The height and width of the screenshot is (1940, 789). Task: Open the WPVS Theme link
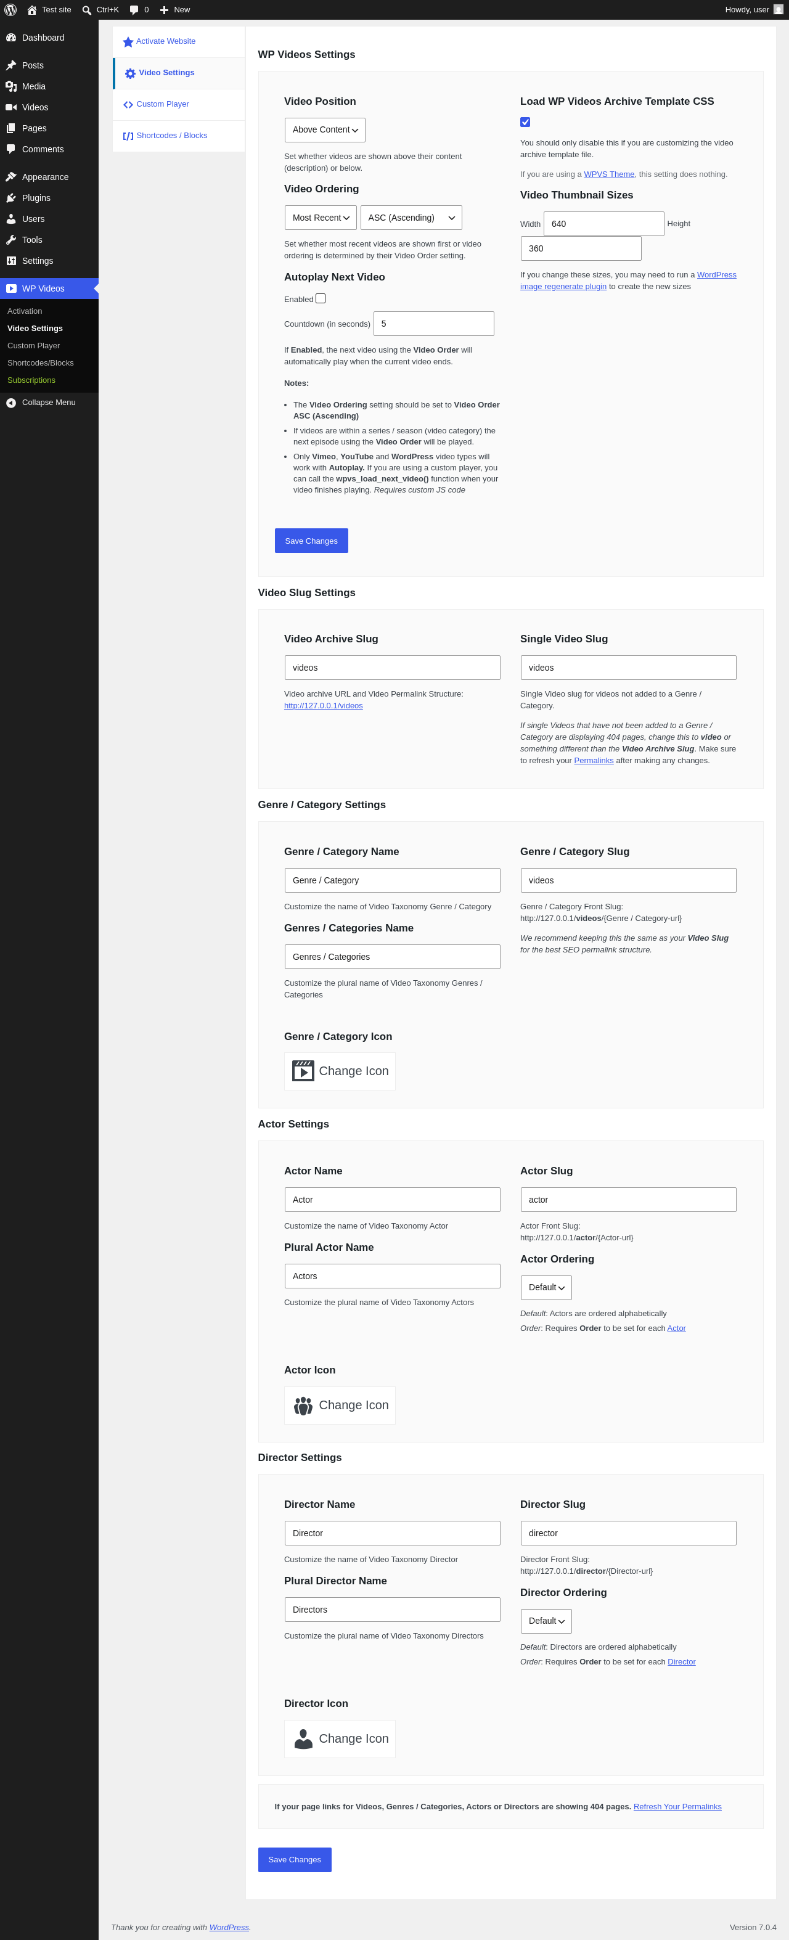[x=608, y=174]
